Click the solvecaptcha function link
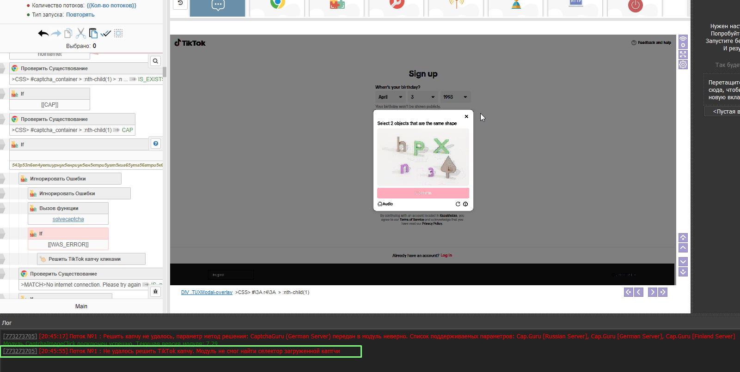The image size is (740, 372). click(x=68, y=219)
